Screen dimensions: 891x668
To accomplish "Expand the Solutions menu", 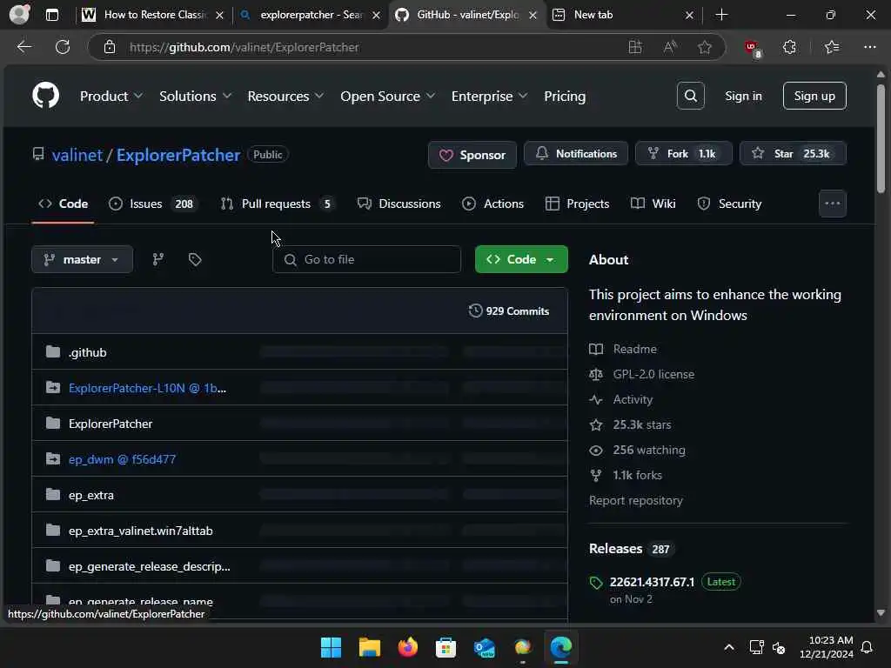I will coord(195,96).
